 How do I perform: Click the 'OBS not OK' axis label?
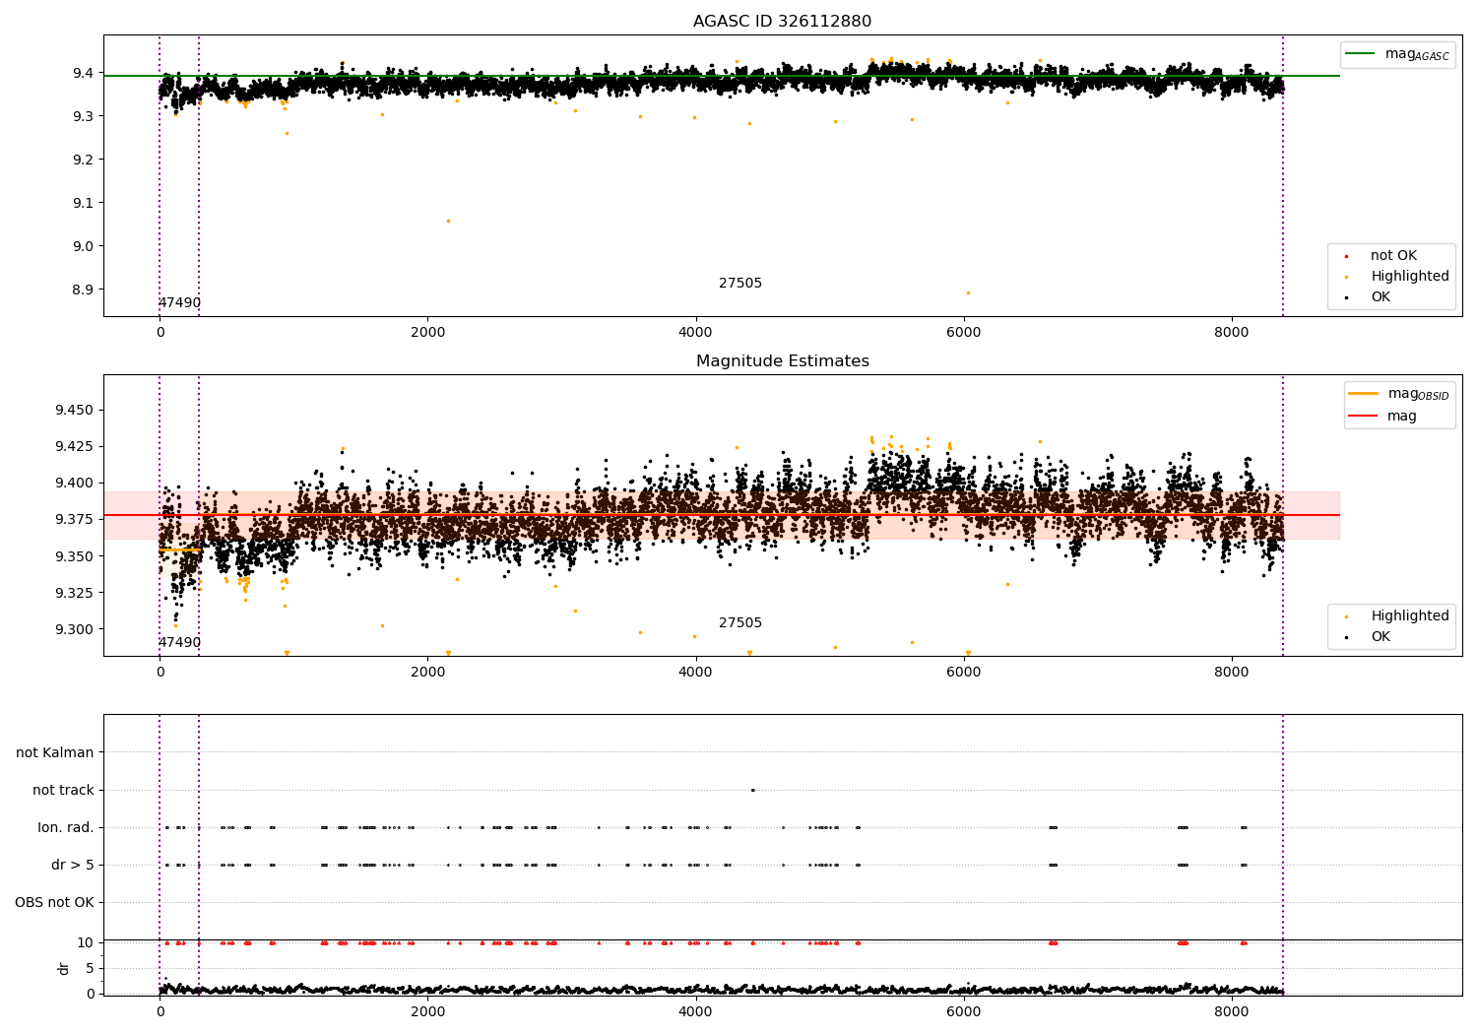click(54, 902)
